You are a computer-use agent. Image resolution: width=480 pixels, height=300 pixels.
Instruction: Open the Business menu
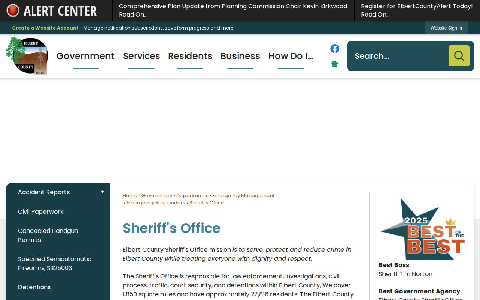pos(240,56)
